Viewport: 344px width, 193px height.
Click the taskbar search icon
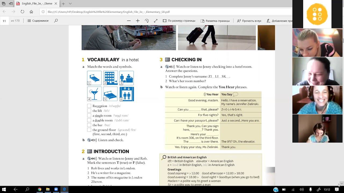pyautogui.click(x=27, y=189)
